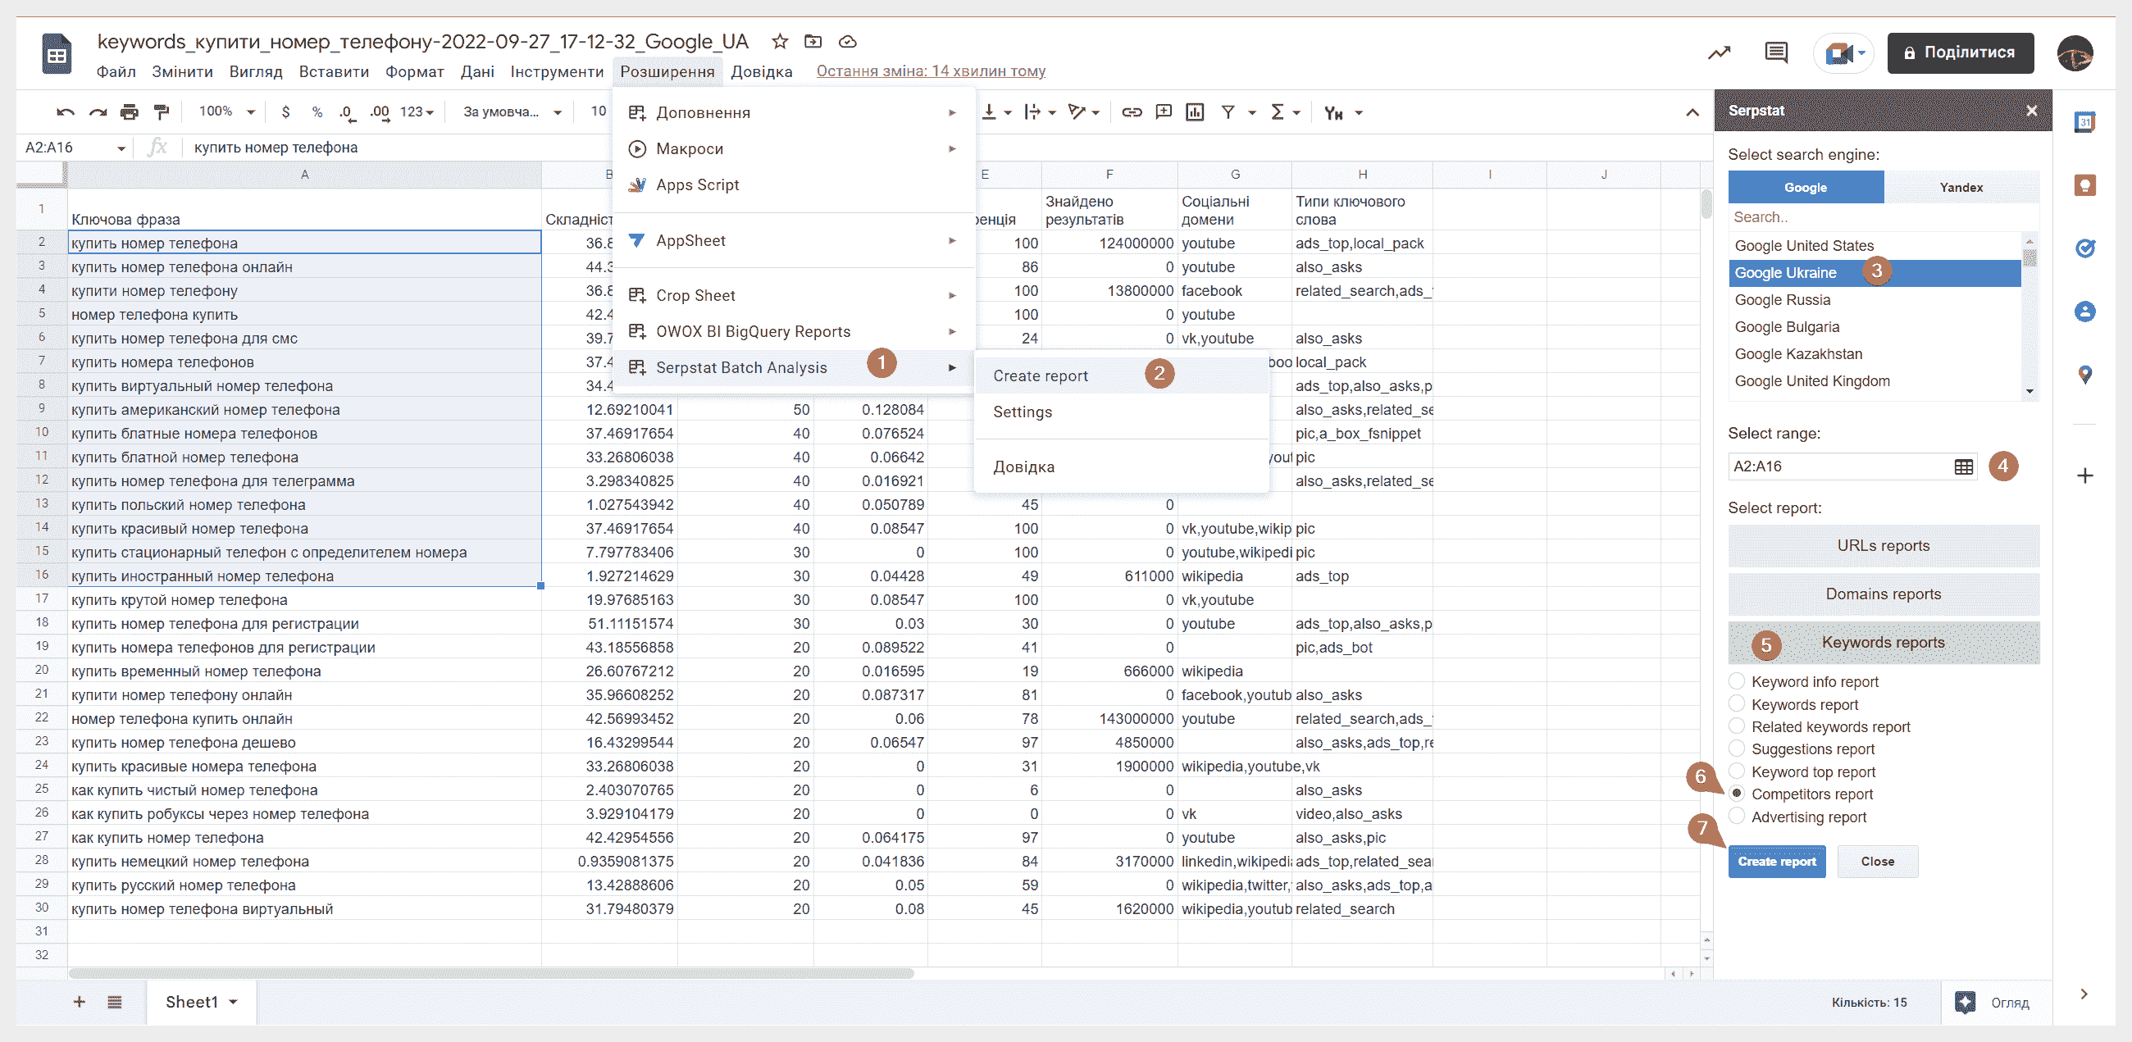Image resolution: width=2132 pixels, height=1042 pixels.
Task: Open Contacts in side panel
Action: coord(2084,312)
